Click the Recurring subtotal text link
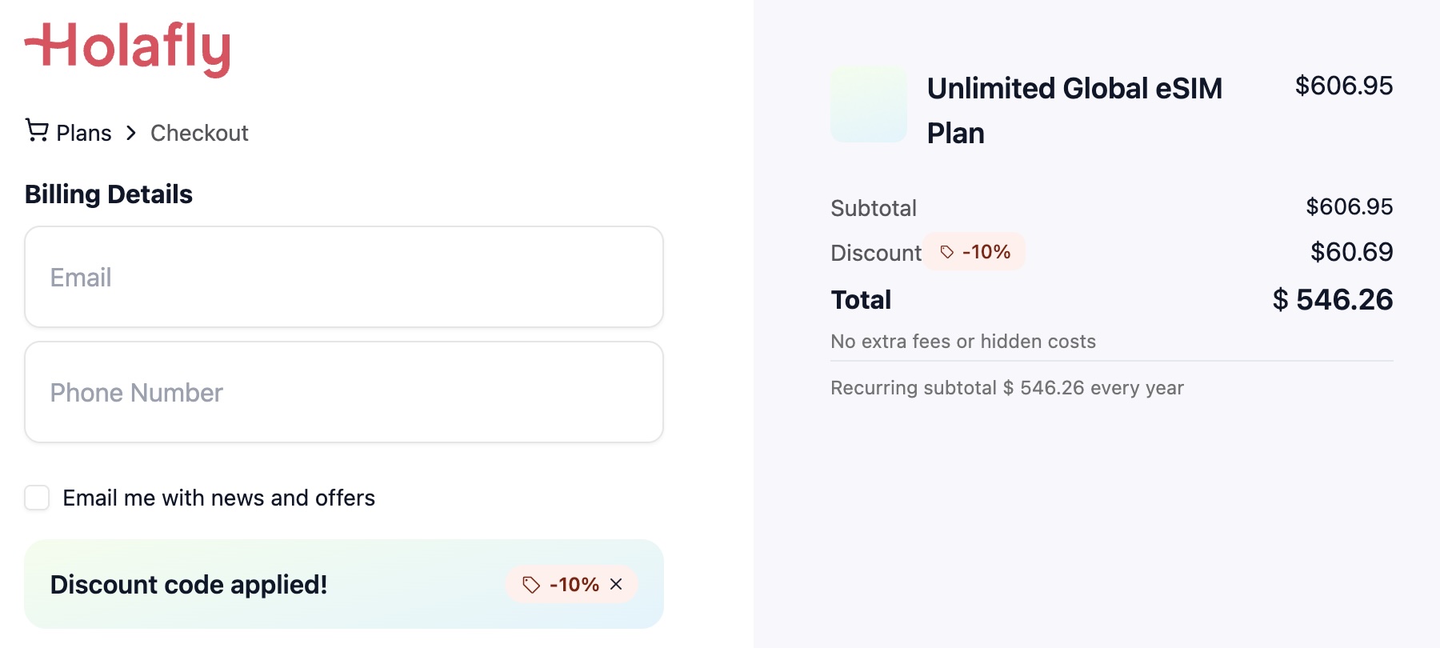Screen dimensions: 1440x648 pyautogui.click(x=1007, y=387)
